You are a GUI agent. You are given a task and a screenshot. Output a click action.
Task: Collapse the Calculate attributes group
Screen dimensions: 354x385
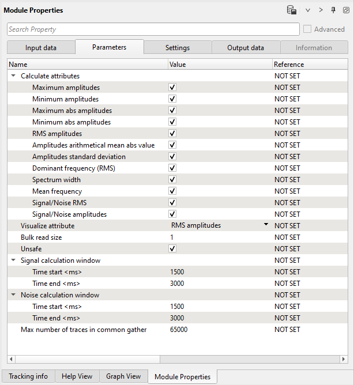tap(13, 76)
